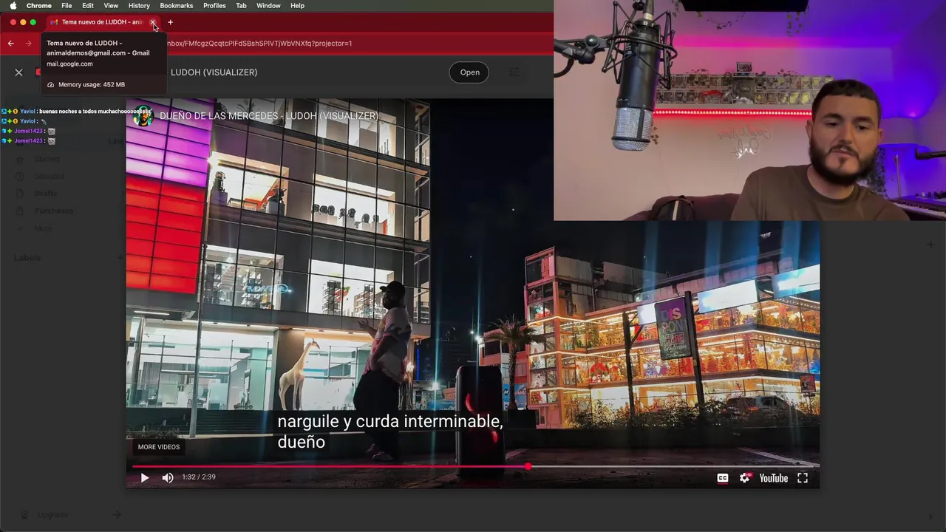Click the Memory usage: 452 MB text
The height and width of the screenshot is (532, 946).
(92, 85)
